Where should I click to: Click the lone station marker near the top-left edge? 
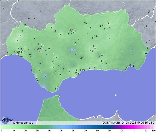click(x=4, y=8)
